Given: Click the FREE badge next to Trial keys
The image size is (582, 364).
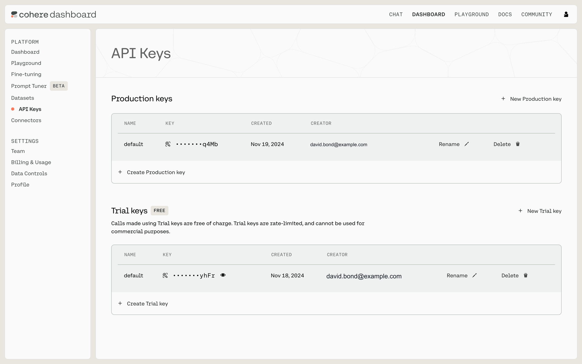Looking at the screenshot, I should 159,211.
